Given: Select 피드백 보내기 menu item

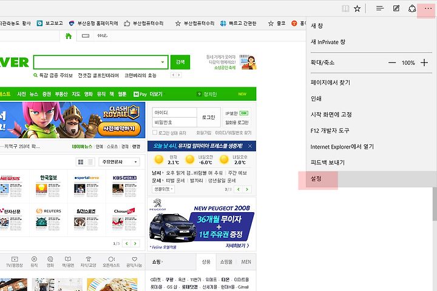Looking at the screenshot, I should [371, 162].
